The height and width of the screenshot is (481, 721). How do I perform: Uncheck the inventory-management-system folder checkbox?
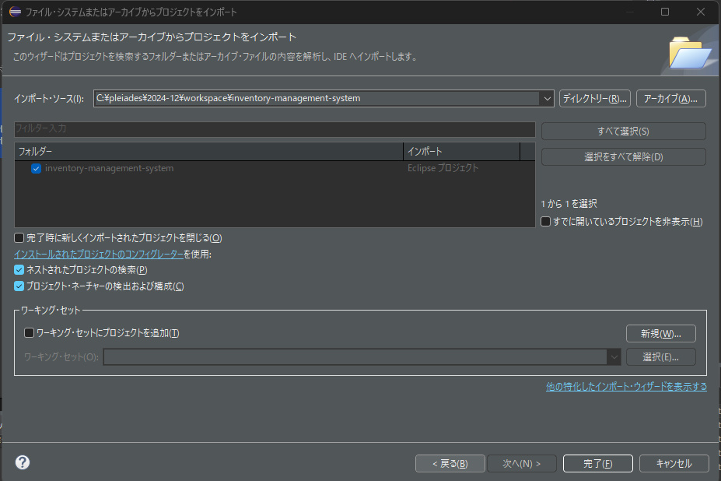[36, 168]
